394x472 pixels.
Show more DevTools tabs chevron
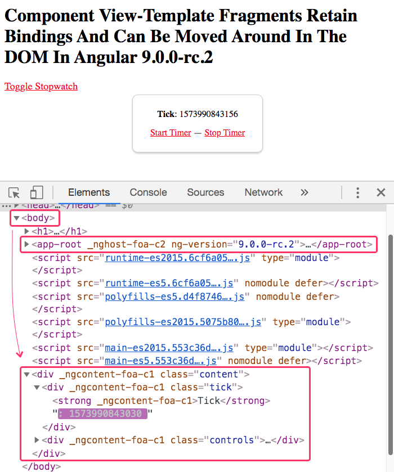pyautogui.click(x=305, y=192)
